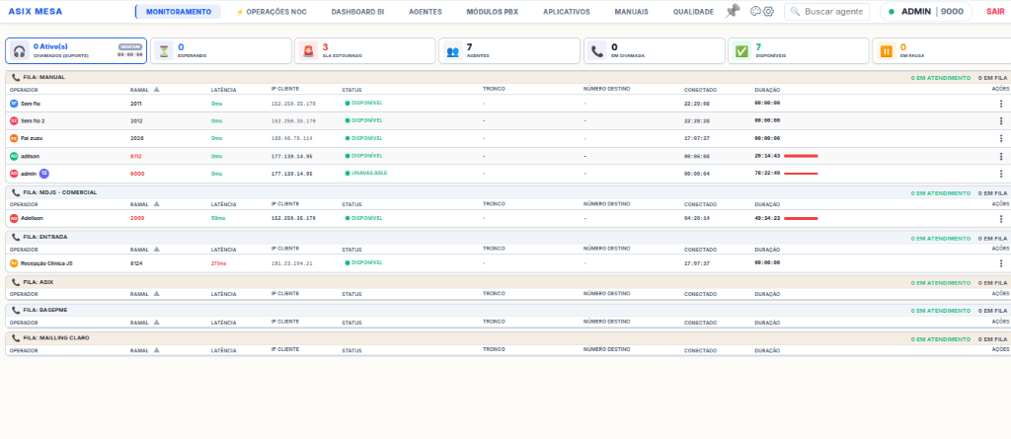Click the siren icon on SLA Estourado card
The height and width of the screenshot is (439, 1011).
coord(309,51)
